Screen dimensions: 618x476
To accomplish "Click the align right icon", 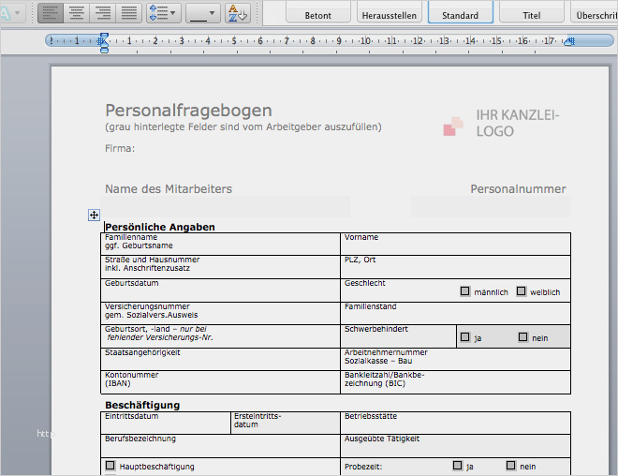I will tap(102, 13).
